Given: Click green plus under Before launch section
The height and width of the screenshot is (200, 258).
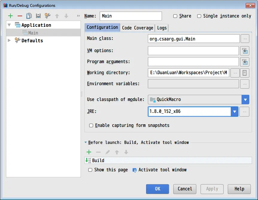Looking at the screenshot, I should [x=89, y=152].
